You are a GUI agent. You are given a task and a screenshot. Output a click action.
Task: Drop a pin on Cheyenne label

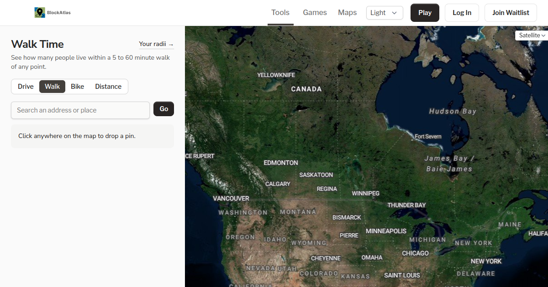pos(326,258)
